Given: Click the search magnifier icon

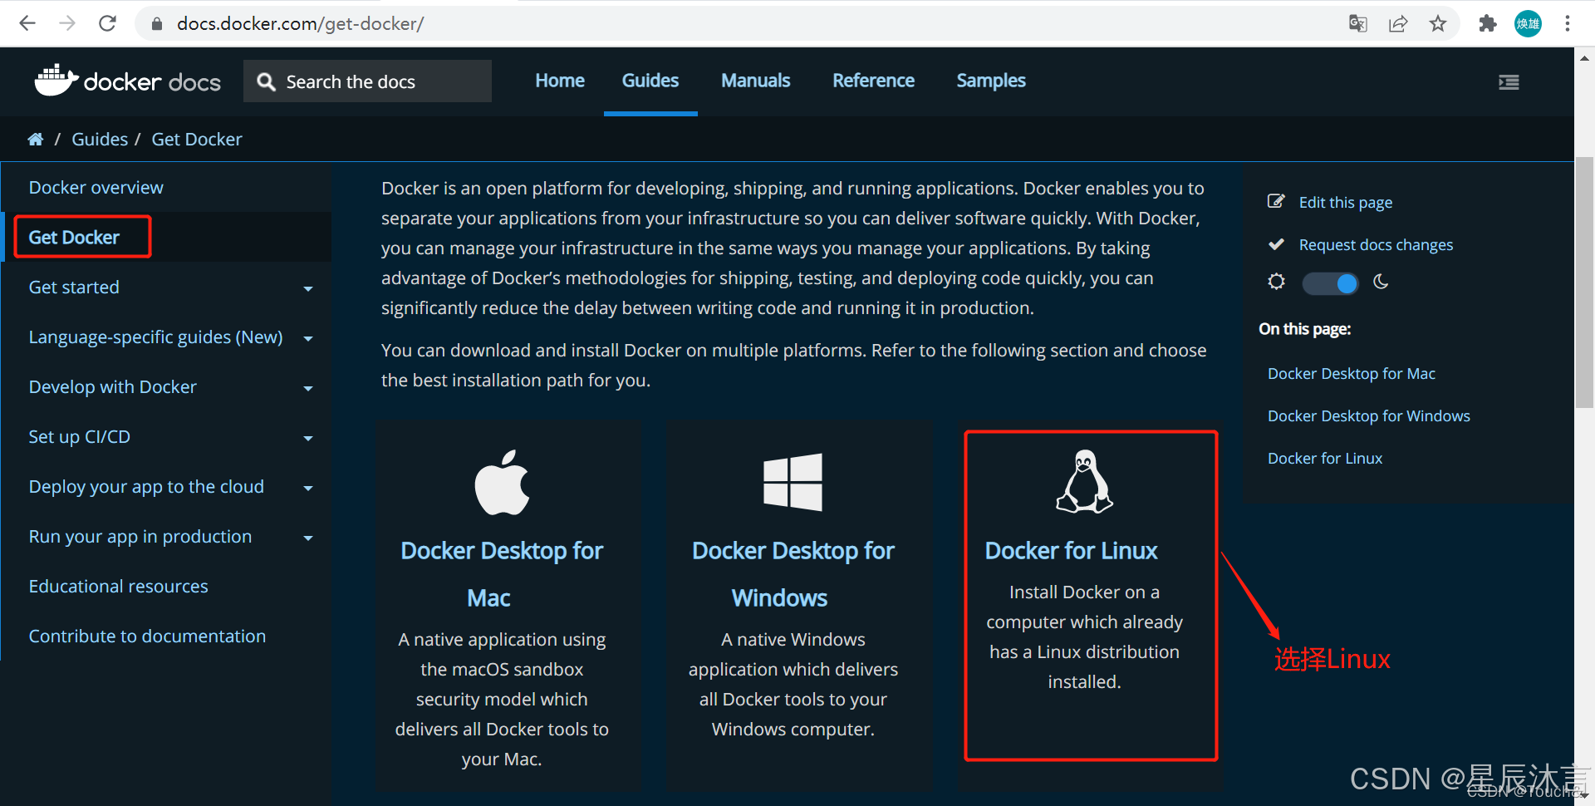Looking at the screenshot, I should [x=266, y=81].
